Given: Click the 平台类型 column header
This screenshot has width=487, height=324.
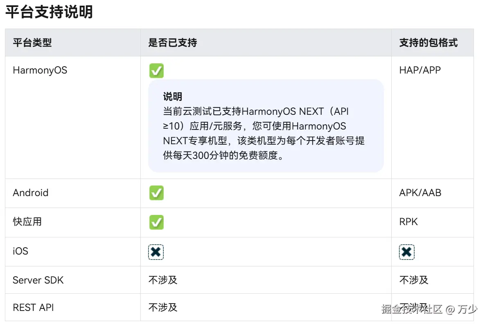Looking at the screenshot, I should [x=32, y=42].
